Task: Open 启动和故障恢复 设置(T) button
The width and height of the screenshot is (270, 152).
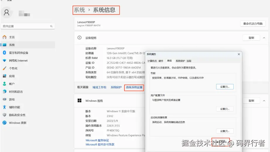Action: tap(225, 131)
